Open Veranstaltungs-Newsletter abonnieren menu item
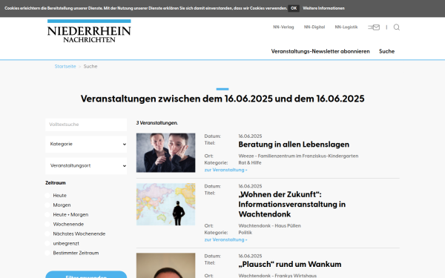445x278 pixels. [320, 51]
